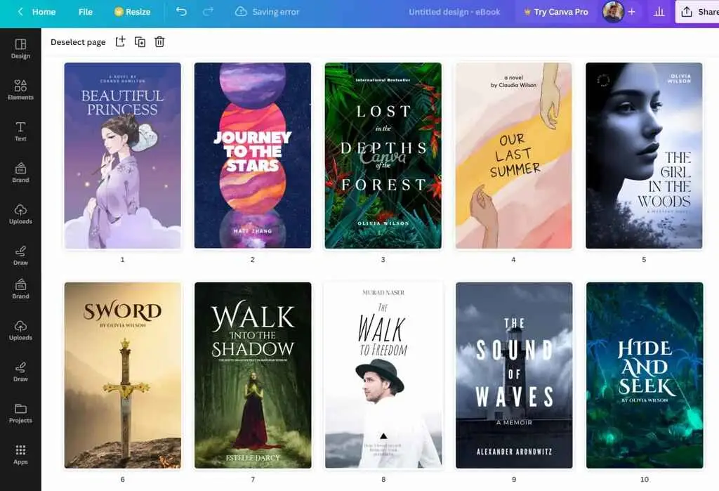Open the Resize option
Screen dimensions: 719x491
point(132,12)
